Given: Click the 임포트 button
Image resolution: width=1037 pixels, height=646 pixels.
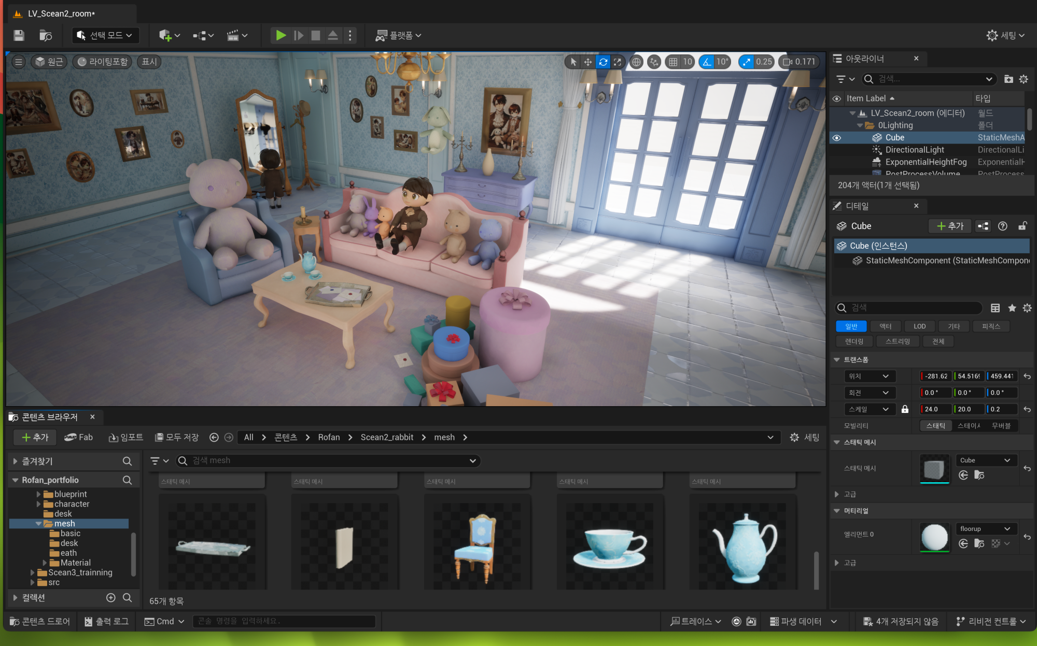Looking at the screenshot, I should coord(125,437).
